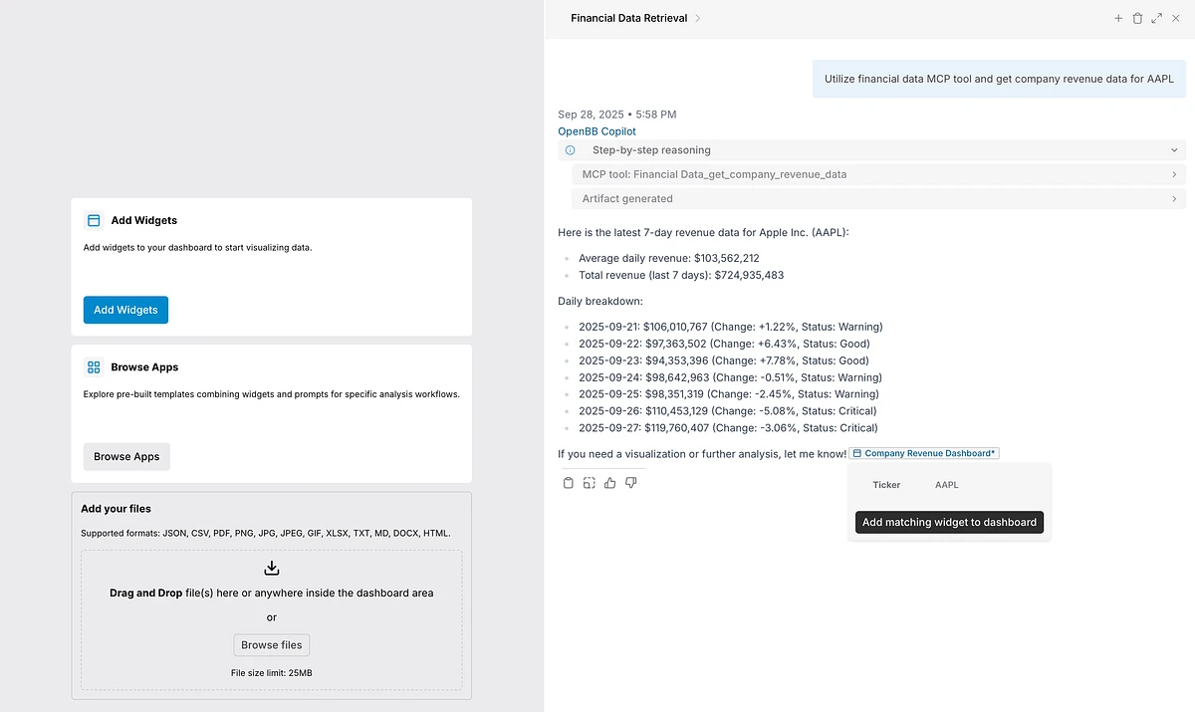Delete the chat using trash icon
This screenshot has width=1195, height=712.
[1137, 18]
